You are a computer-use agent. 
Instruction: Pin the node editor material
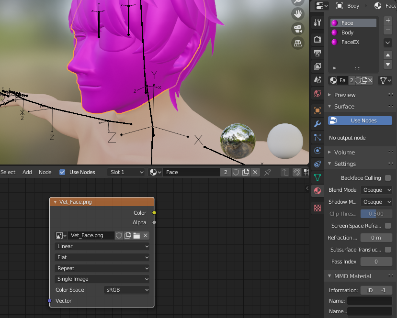(x=268, y=172)
